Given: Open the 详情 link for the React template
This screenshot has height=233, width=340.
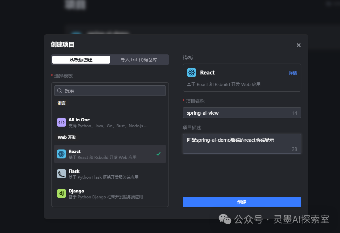Looking at the screenshot, I should pos(293,73).
